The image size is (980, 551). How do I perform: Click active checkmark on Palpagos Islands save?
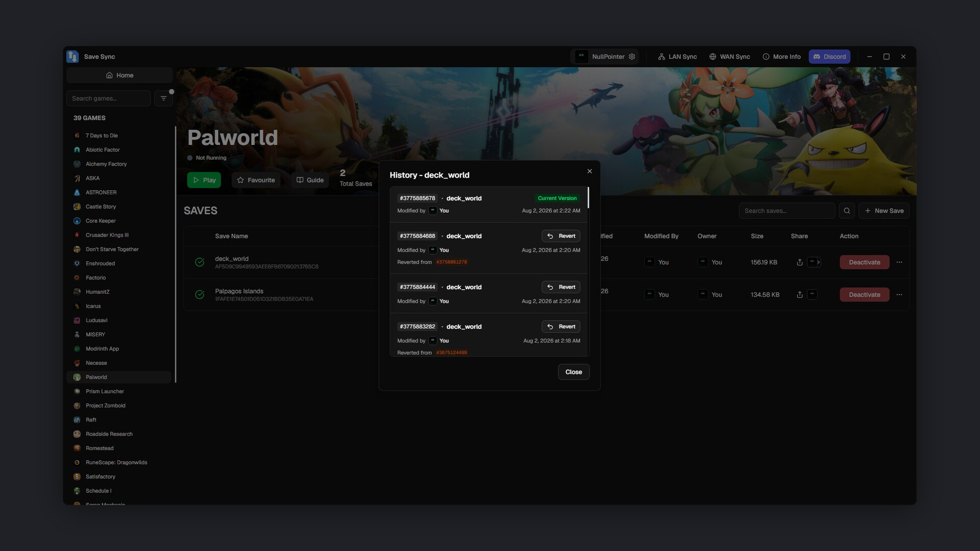click(200, 295)
